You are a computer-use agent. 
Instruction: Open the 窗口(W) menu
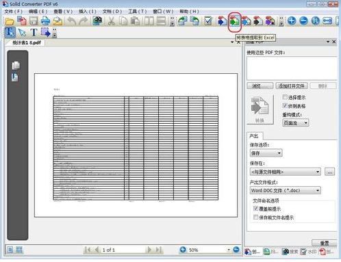pyautogui.click(x=163, y=12)
